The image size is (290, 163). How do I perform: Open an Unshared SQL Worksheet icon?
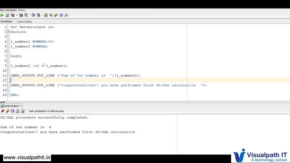tap(46, 15)
